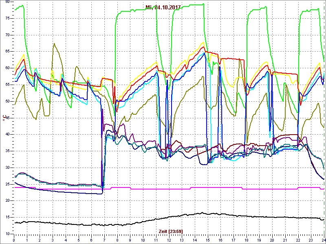Click hour 12 on the time axis

[169, 240]
